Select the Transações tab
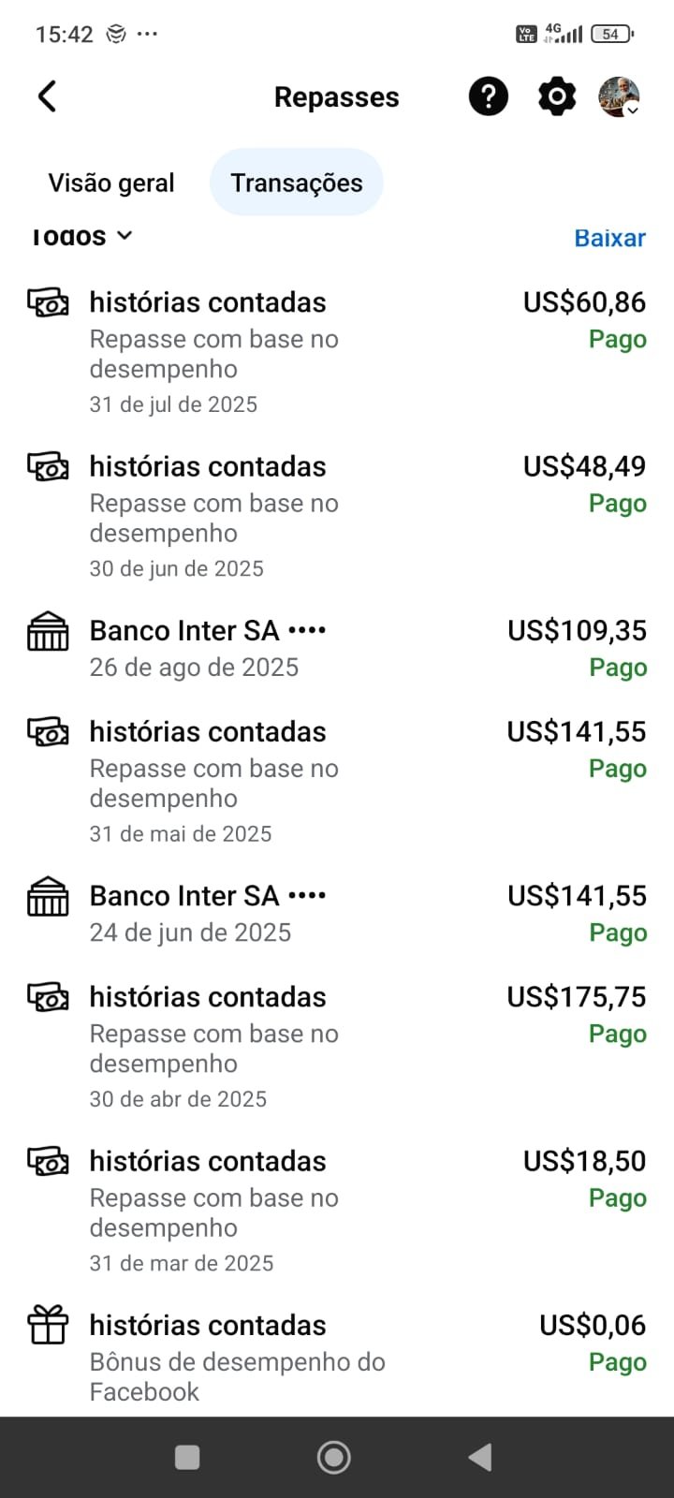 [297, 183]
